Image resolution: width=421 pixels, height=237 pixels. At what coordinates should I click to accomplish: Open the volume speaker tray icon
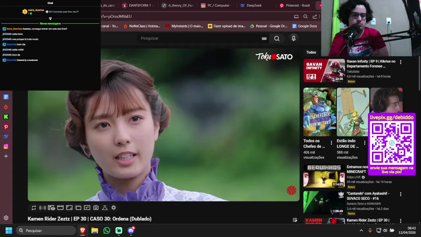pyautogui.click(x=385, y=230)
